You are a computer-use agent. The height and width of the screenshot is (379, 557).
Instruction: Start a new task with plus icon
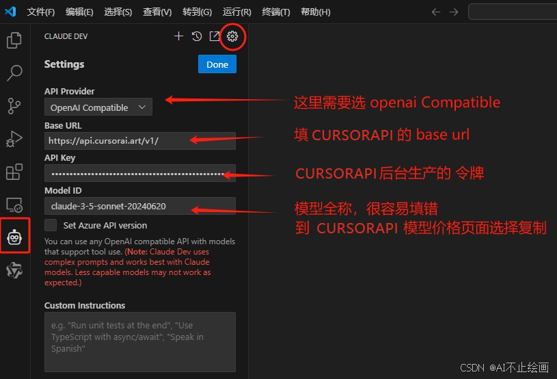click(x=178, y=36)
